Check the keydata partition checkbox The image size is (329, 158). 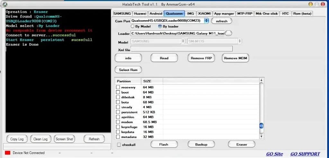[118, 132]
